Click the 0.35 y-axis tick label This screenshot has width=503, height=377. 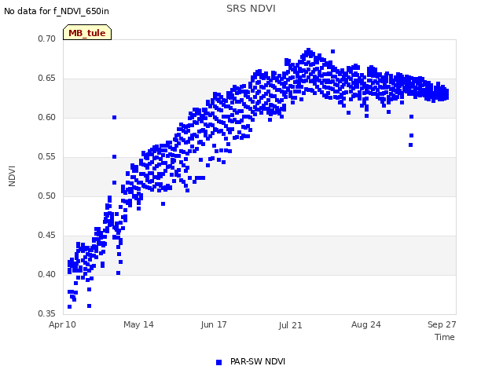click(x=47, y=313)
